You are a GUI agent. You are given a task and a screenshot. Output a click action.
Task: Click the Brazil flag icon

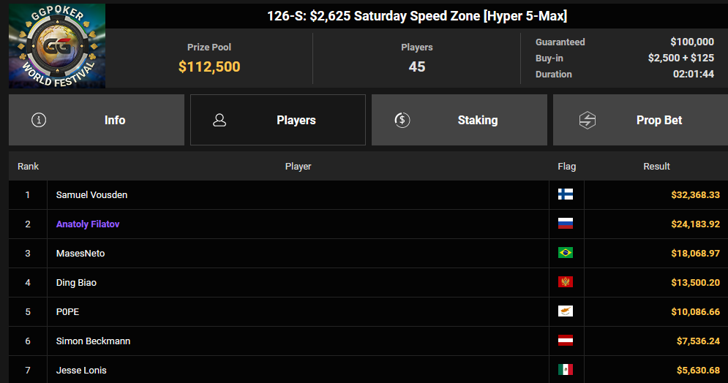tap(566, 253)
